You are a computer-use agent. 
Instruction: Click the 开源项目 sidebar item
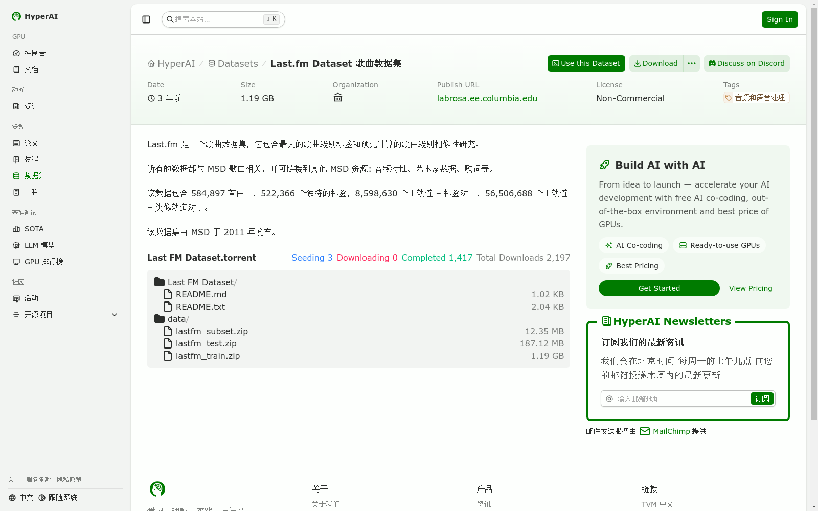point(65,315)
